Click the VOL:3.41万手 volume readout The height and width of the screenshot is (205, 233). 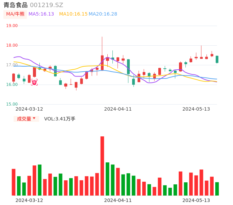[60, 119]
